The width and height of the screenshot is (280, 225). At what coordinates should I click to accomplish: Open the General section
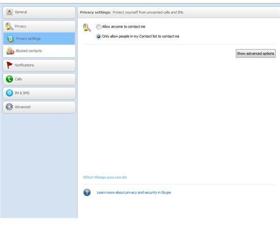39,13
